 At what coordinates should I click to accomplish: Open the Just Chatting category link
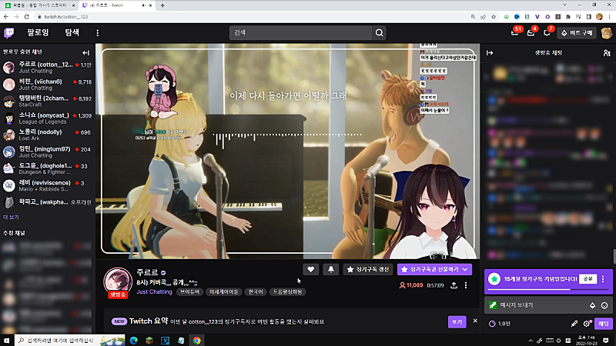click(x=155, y=292)
